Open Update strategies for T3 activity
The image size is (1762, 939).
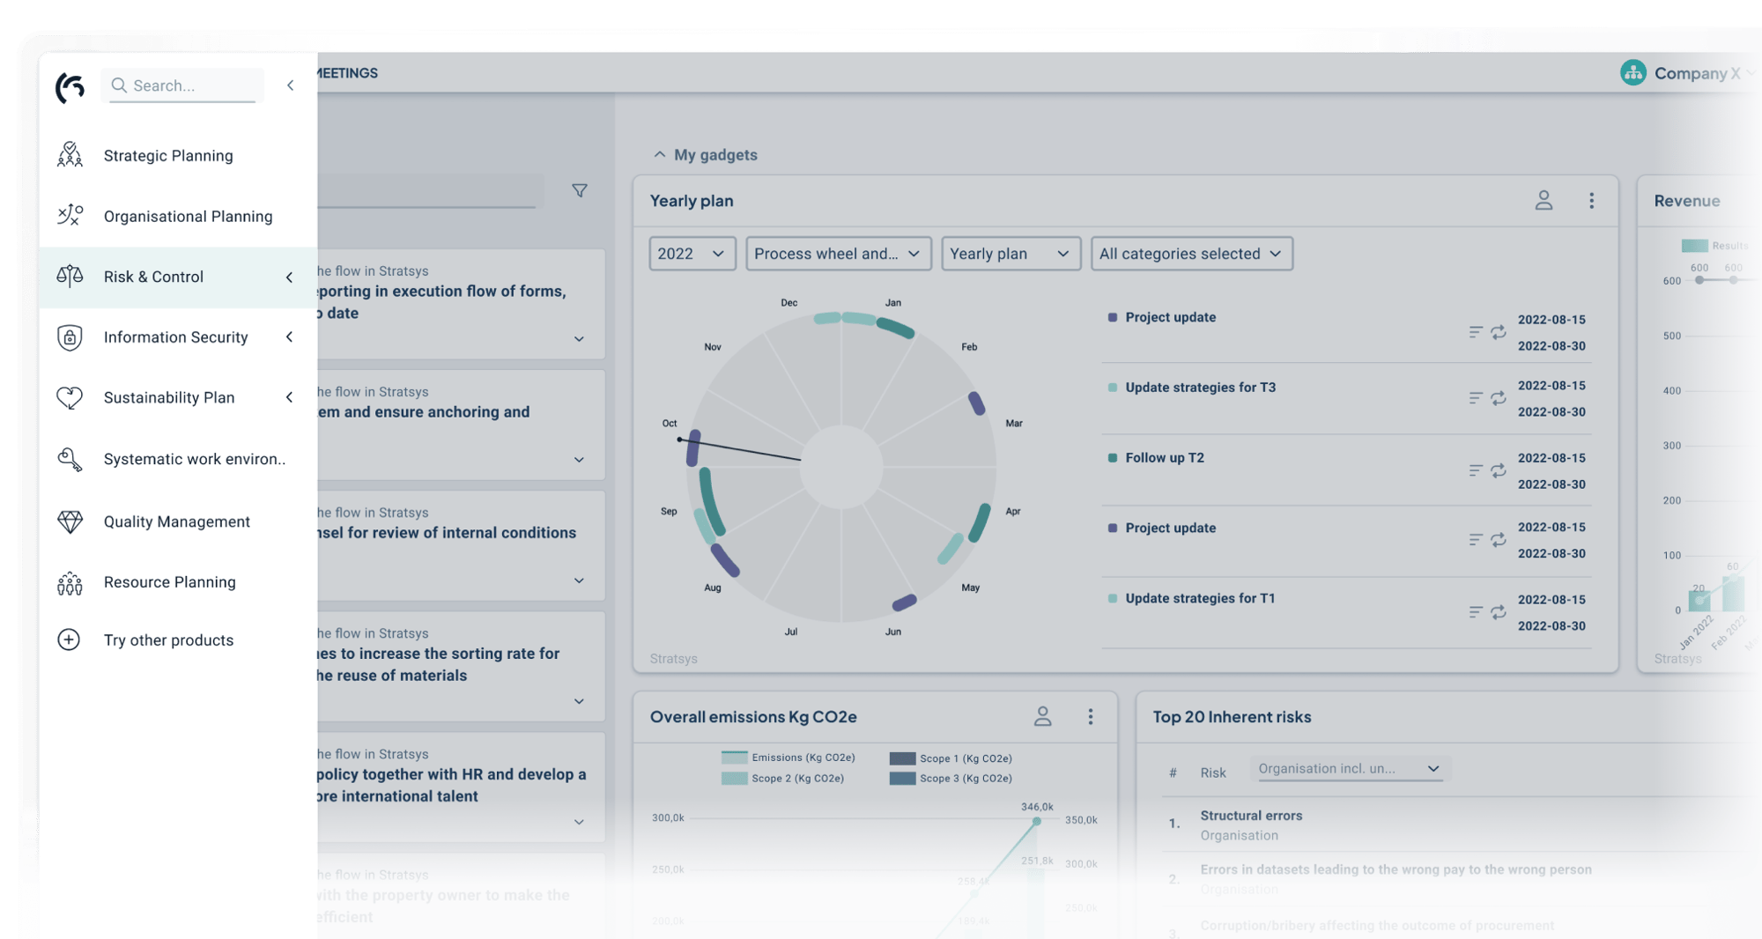tap(1200, 387)
